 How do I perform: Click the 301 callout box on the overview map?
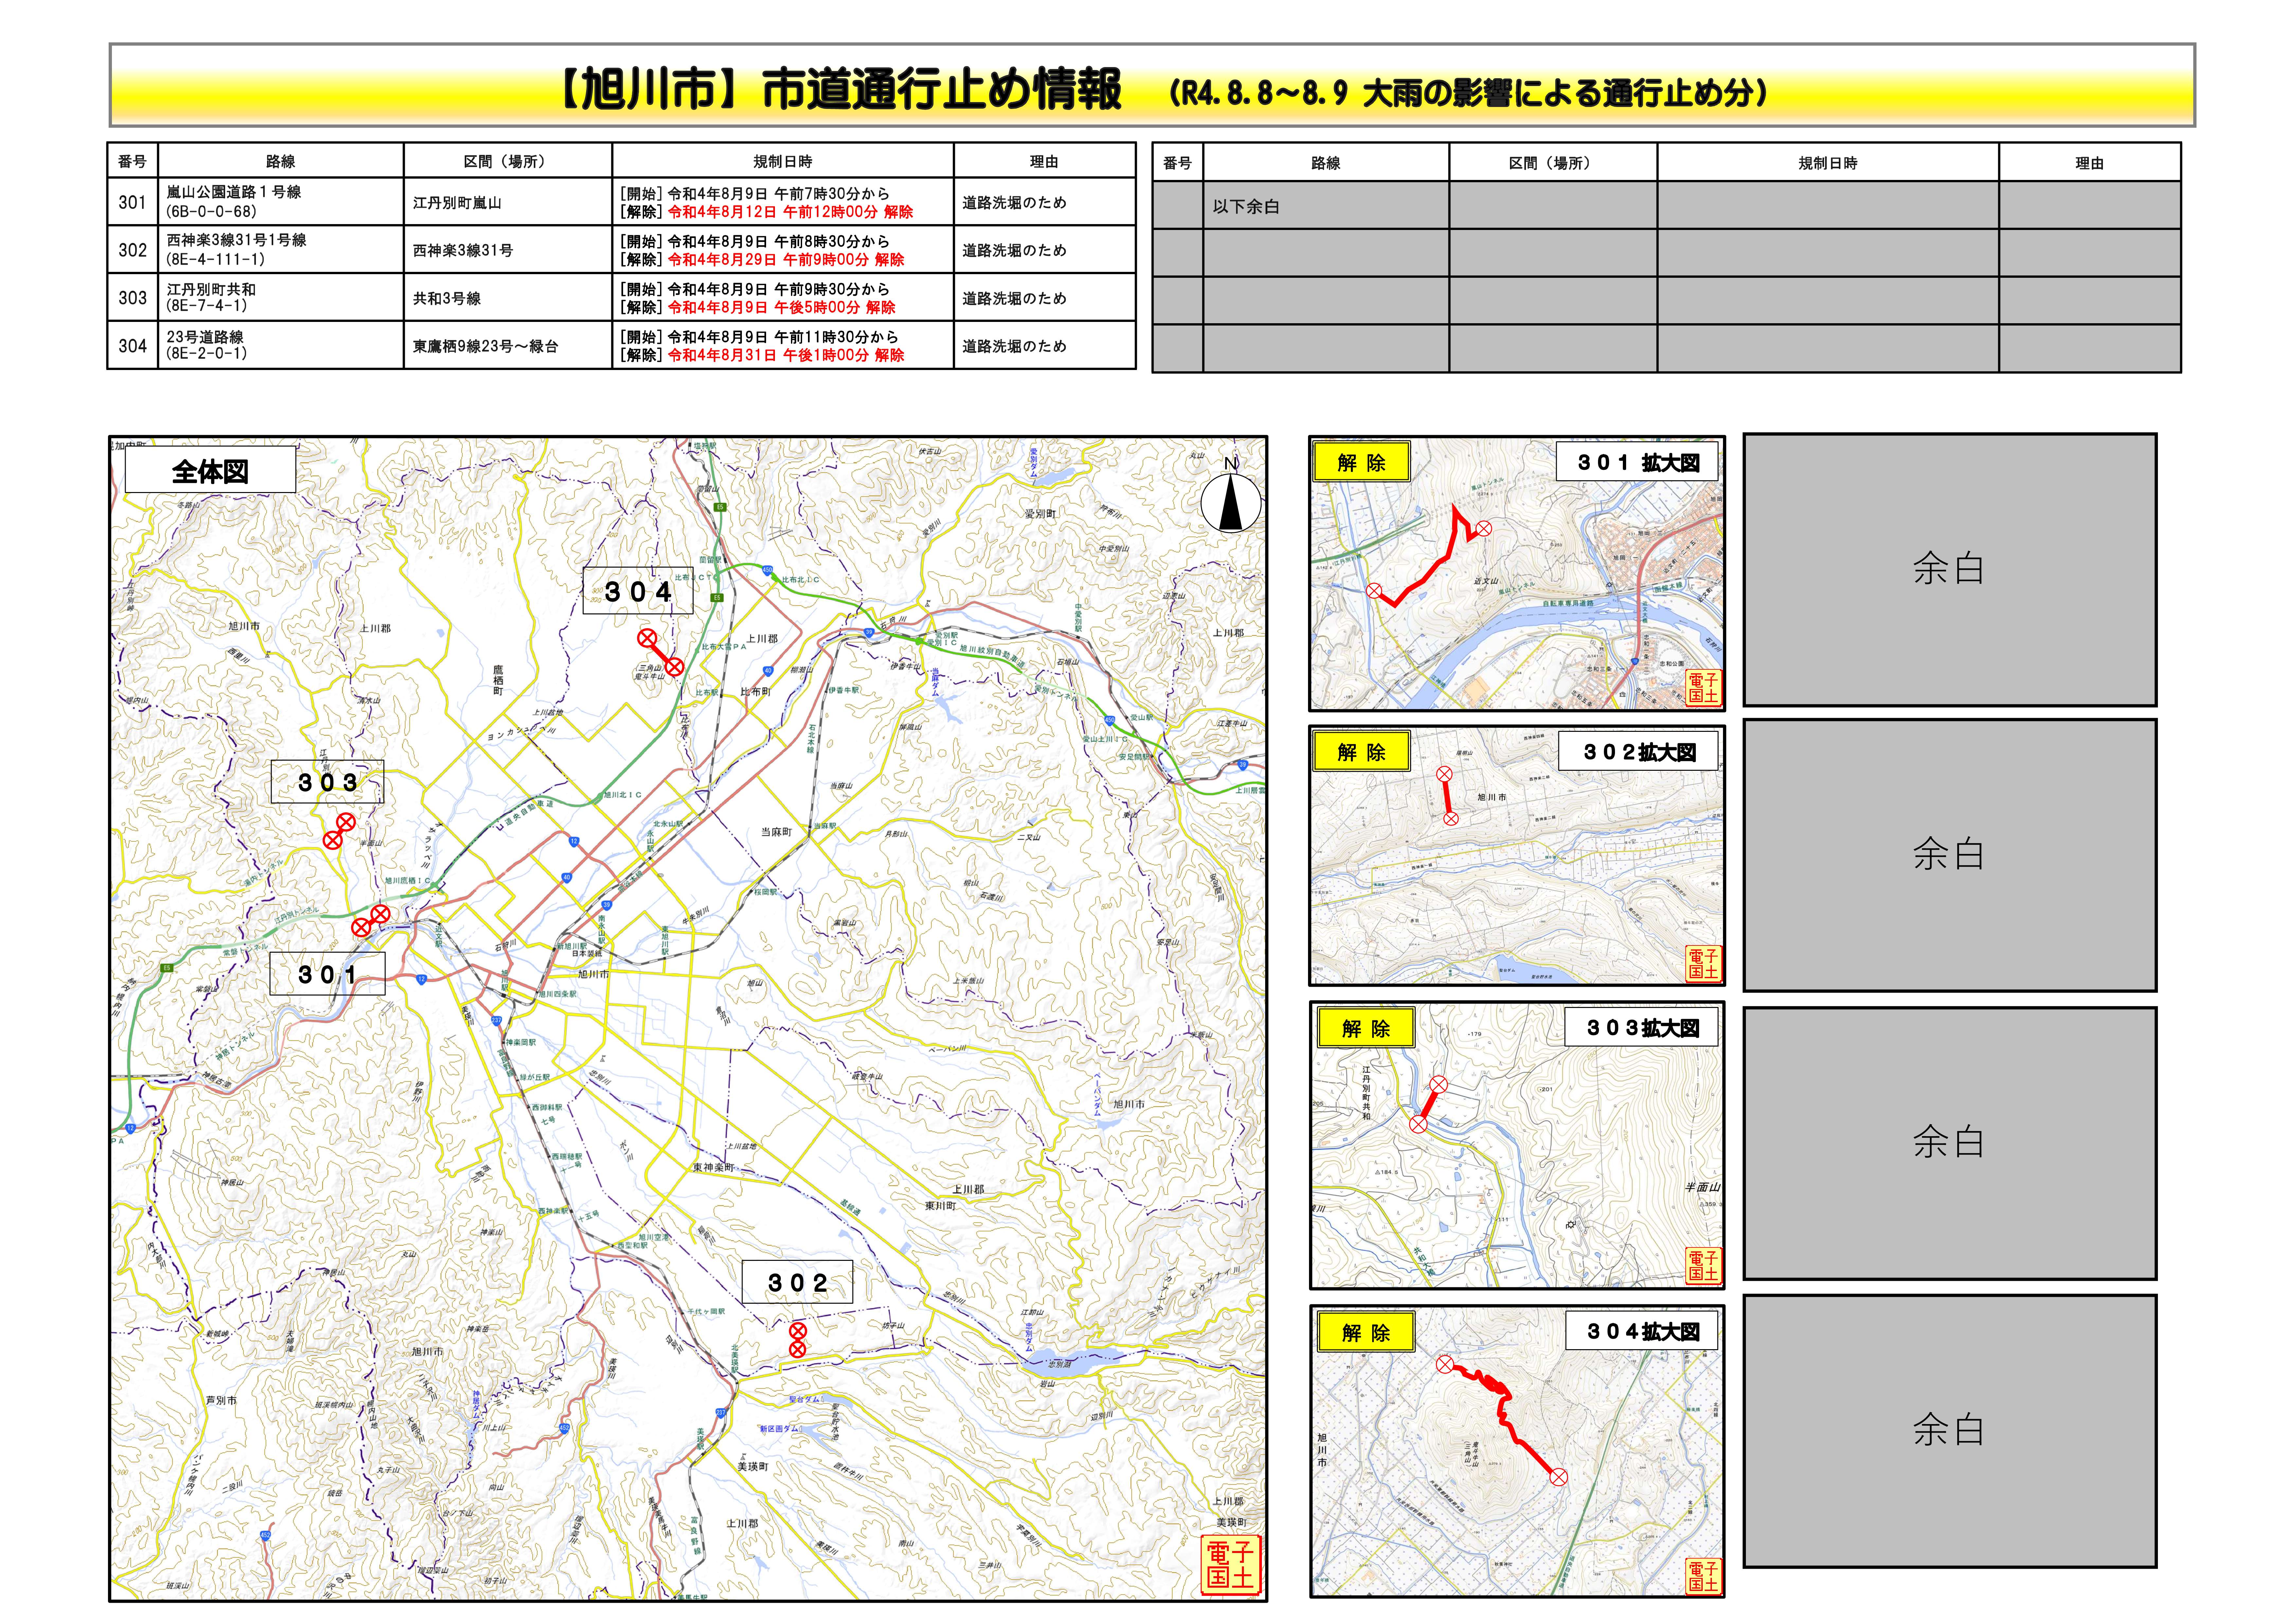(327, 974)
